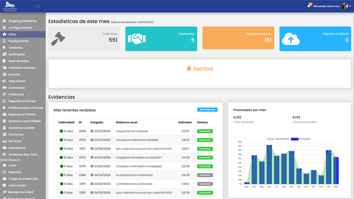Click Sin Recibir status for ID 13180
This screenshot has width=354, height=199.
(x=205, y=175)
